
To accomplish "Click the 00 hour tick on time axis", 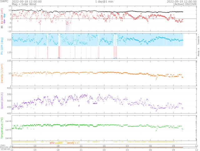I will click(104, 145).
